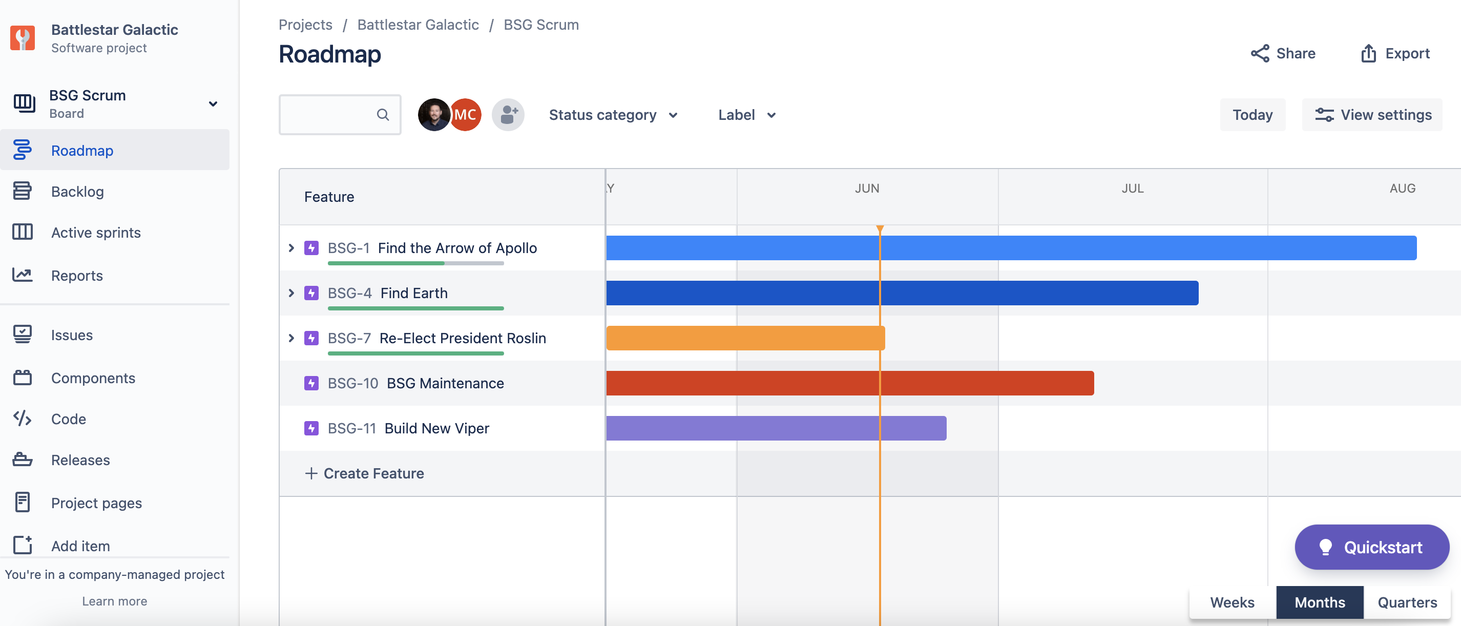This screenshot has width=1461, height=626.
Task: Click Create Feature
Action: tap(365, 473)
